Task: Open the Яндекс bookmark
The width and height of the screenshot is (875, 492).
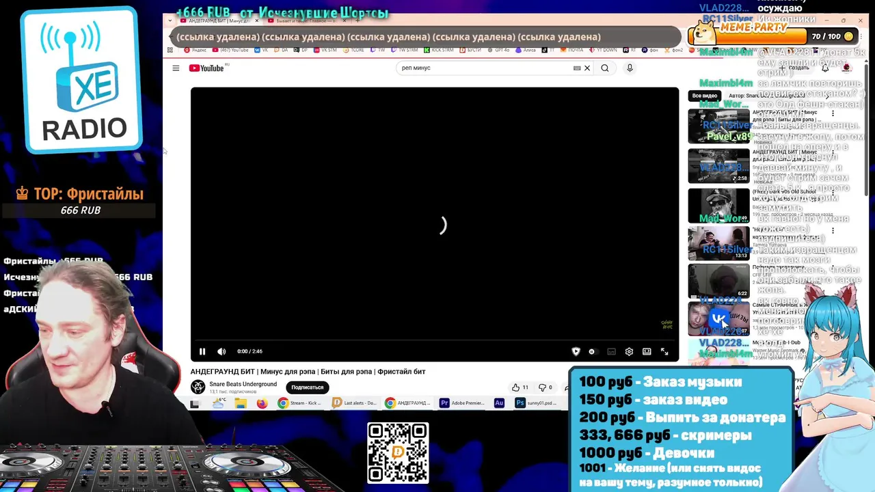Action: click(196, 50)
